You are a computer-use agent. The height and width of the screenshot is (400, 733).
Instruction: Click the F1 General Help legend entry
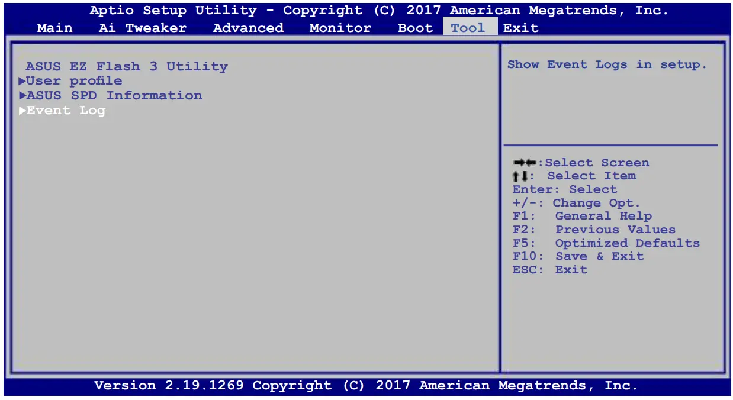click(x=583, y=216)
